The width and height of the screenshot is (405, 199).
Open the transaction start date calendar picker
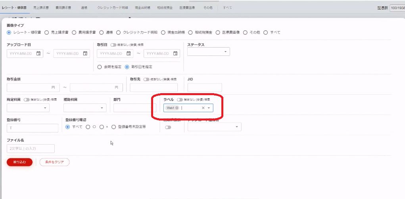click(x=129, y=54)
